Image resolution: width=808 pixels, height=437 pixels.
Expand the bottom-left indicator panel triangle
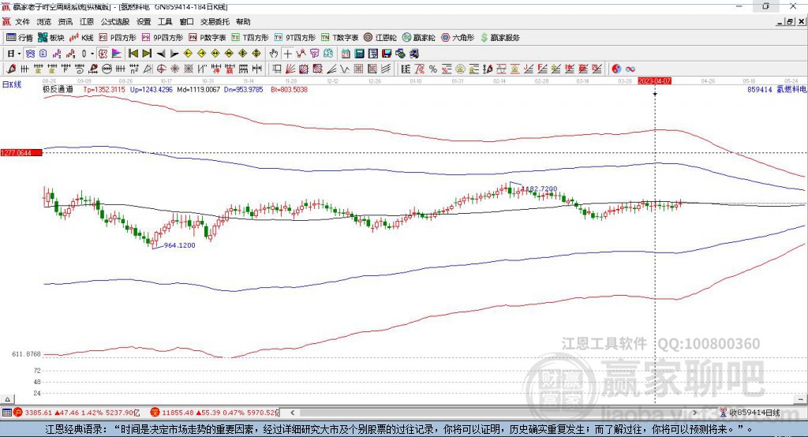click(x=7, y=399)
